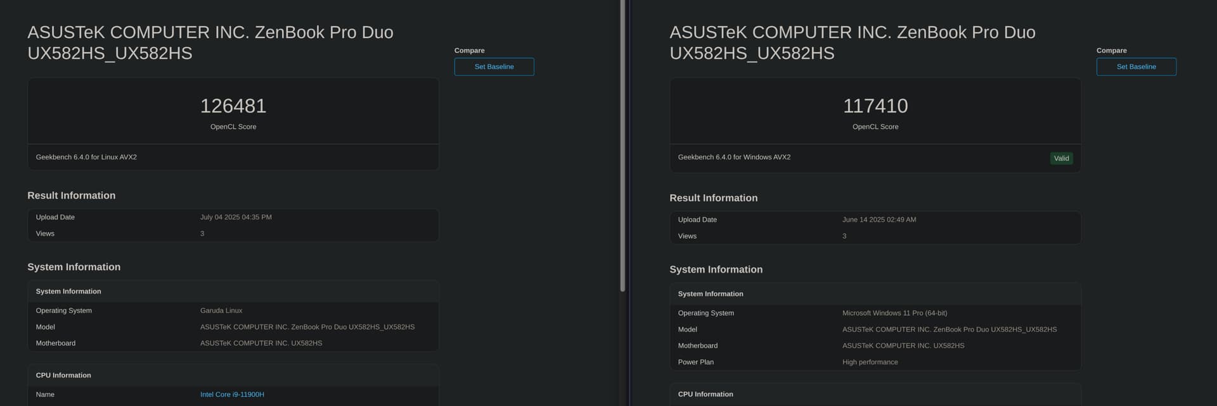
Task: Click the right window's Views count 3
Action: [x=844, y=236]
